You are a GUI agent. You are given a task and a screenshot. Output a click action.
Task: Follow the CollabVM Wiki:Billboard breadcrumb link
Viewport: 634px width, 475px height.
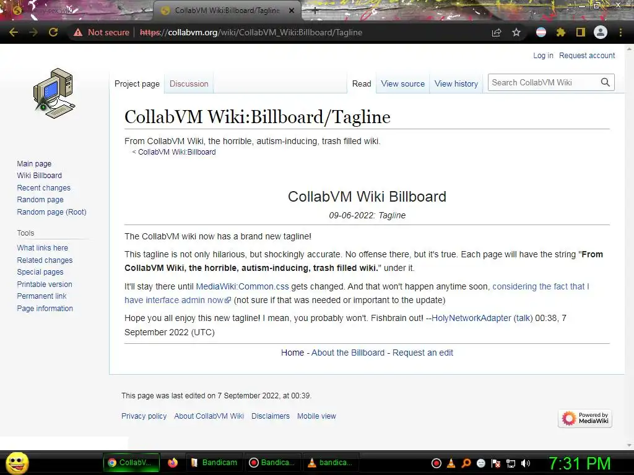pyautogui.click(x=176, y=152)
